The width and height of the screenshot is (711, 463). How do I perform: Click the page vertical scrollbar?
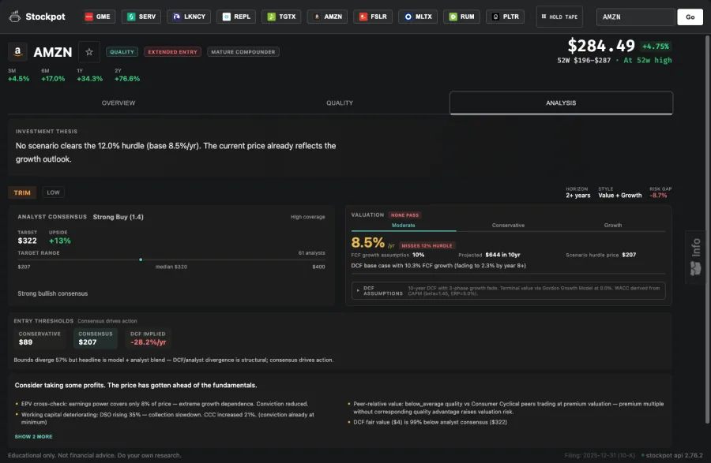707,230
